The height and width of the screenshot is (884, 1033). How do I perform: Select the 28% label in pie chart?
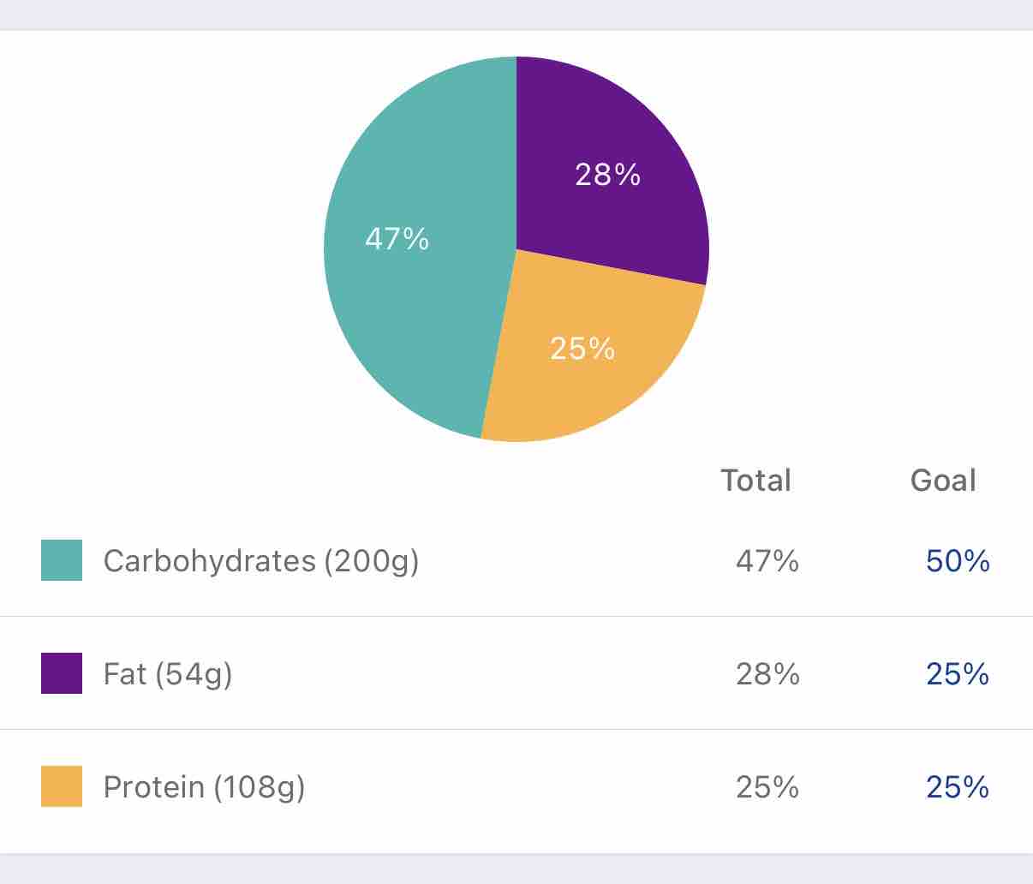tap(607, 175)
